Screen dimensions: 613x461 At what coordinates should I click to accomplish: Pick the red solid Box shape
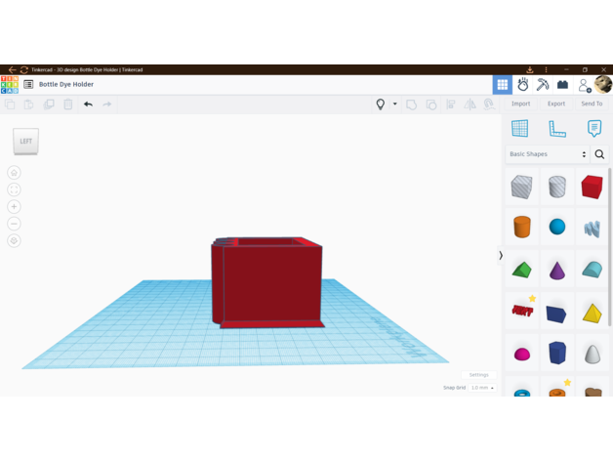592,187
